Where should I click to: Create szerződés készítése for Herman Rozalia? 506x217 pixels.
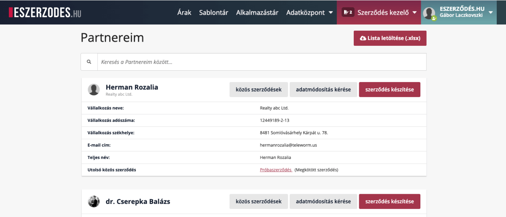[x=389, y=90]
